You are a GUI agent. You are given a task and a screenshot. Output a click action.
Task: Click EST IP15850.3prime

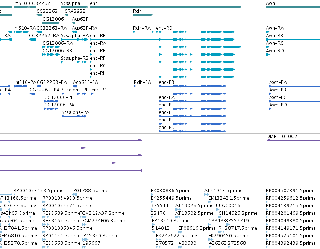click(x=100, y=236)
